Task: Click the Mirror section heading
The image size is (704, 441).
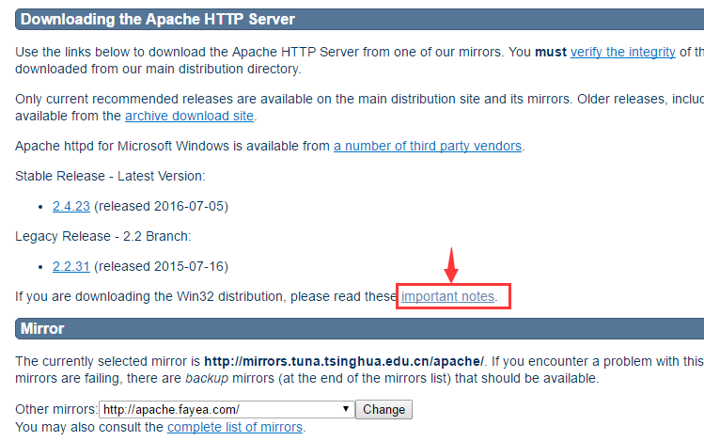Action: pos(42,329)
